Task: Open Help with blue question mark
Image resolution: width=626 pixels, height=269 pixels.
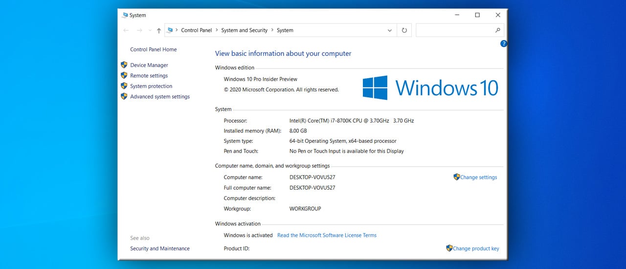Action: tap(504, 44)
